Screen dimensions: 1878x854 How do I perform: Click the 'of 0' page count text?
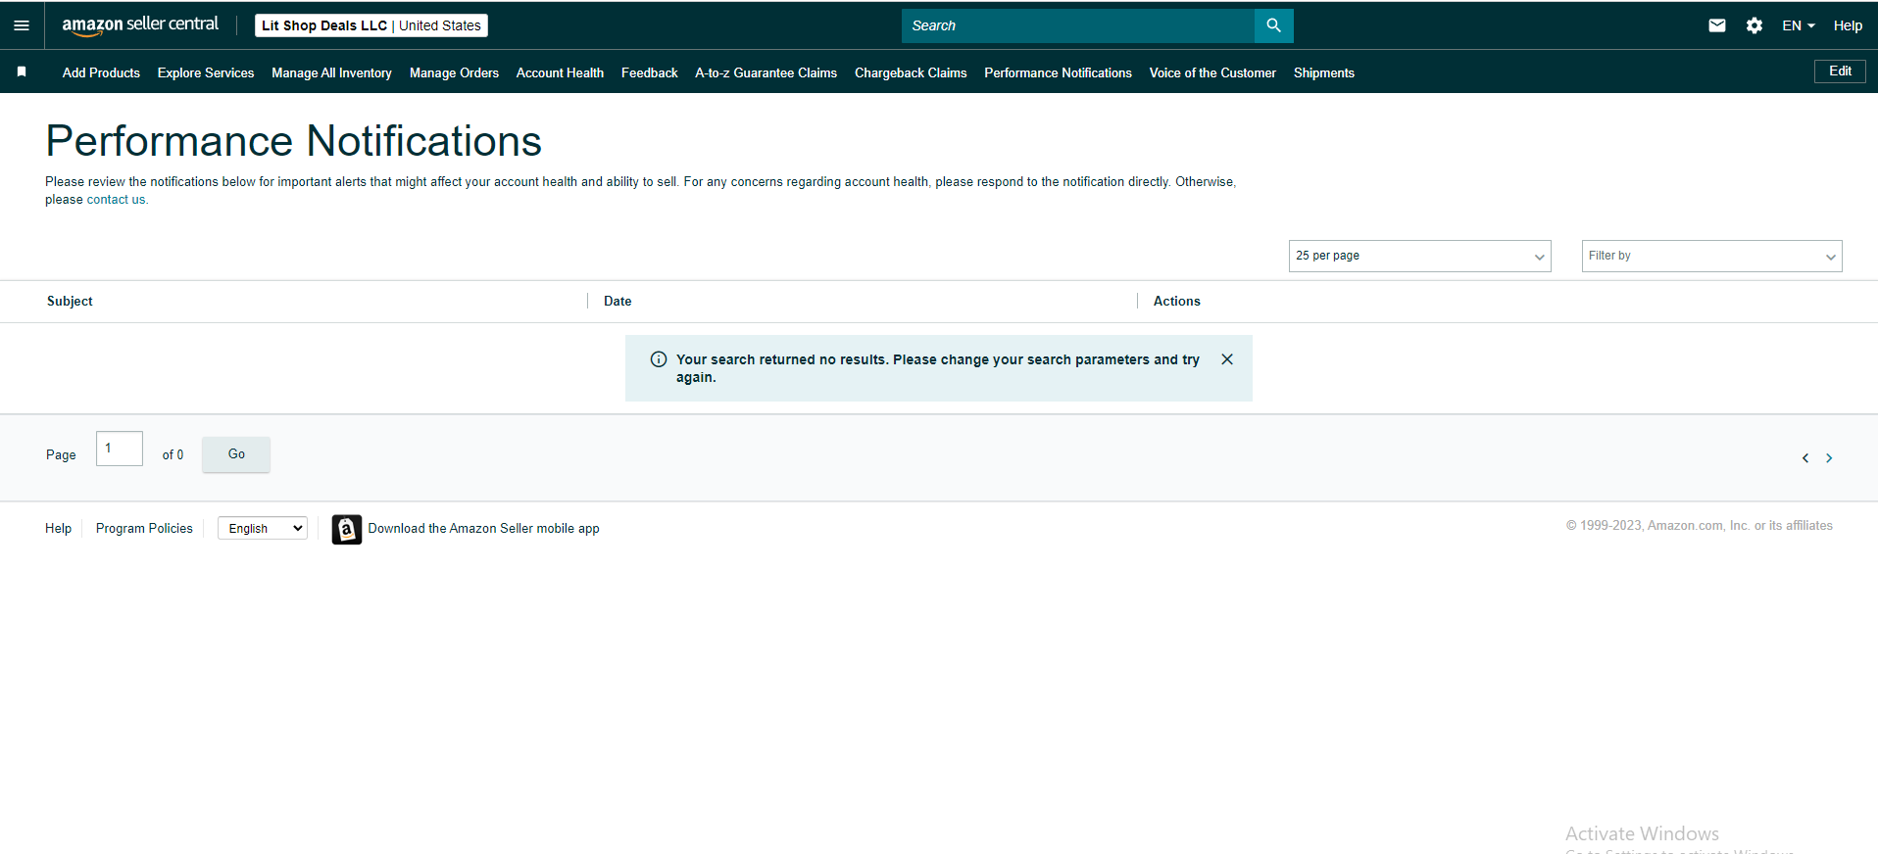click(173, 454)
